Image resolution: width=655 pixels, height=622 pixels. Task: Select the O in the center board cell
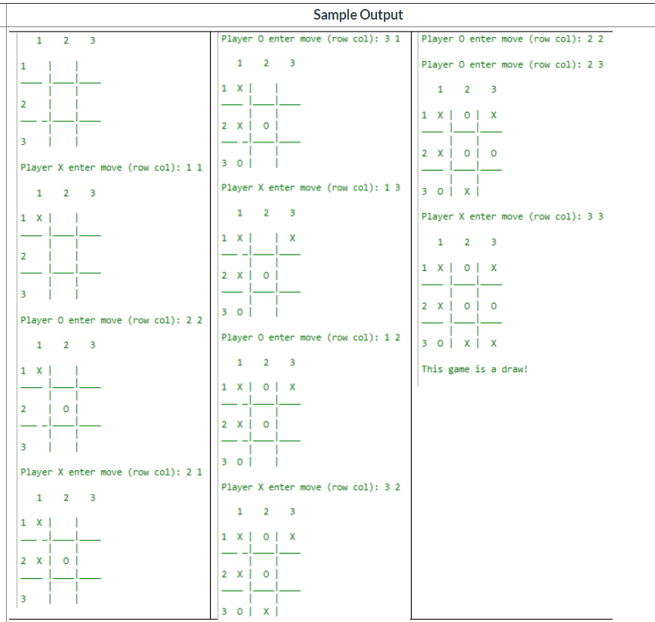pyautogui.click(x=65, y=408)
